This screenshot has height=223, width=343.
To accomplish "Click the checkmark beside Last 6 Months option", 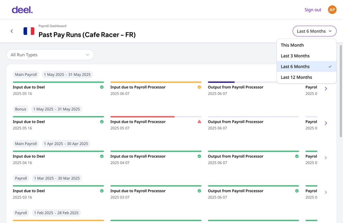I will point(330,67).
